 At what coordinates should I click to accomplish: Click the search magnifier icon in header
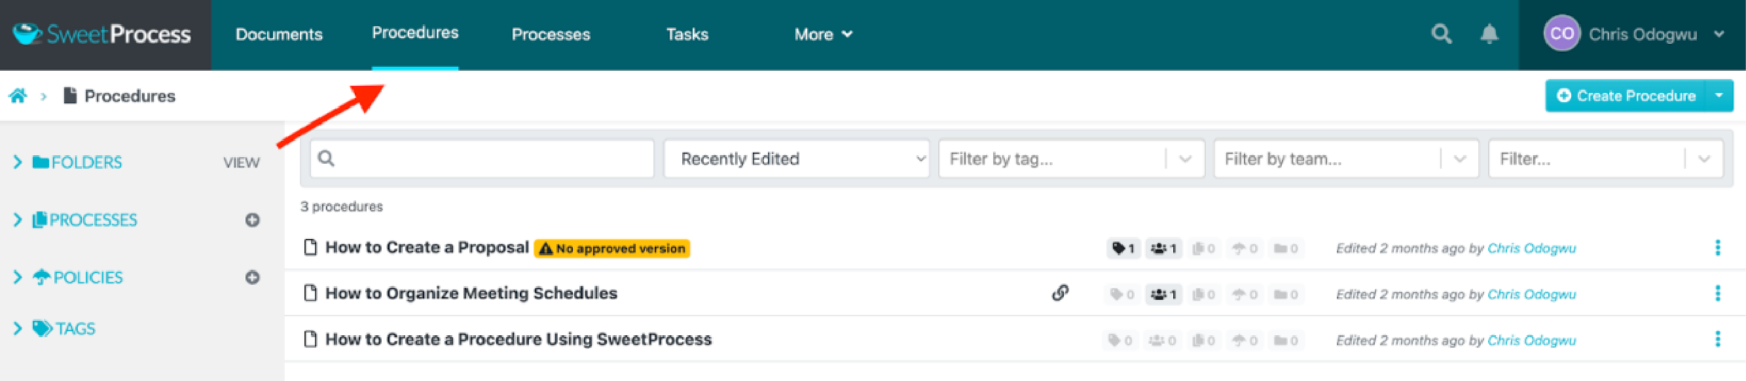click(x=1441, y=34)
